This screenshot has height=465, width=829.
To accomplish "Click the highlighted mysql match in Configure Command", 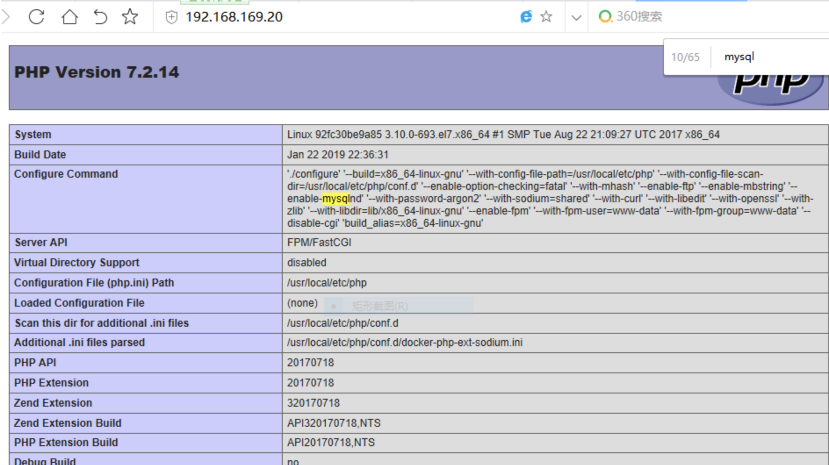I will click(x=335, y=199).
